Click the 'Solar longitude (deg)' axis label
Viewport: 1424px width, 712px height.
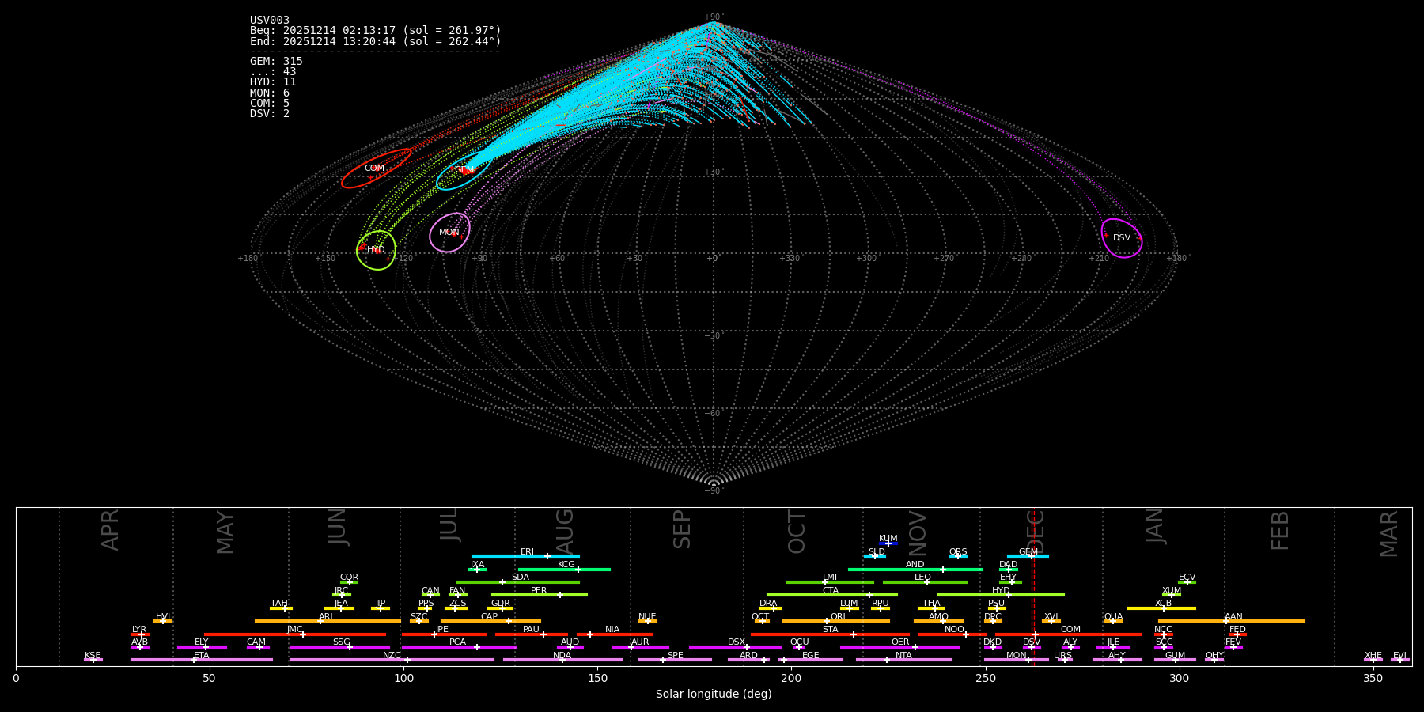pos(713,695)
